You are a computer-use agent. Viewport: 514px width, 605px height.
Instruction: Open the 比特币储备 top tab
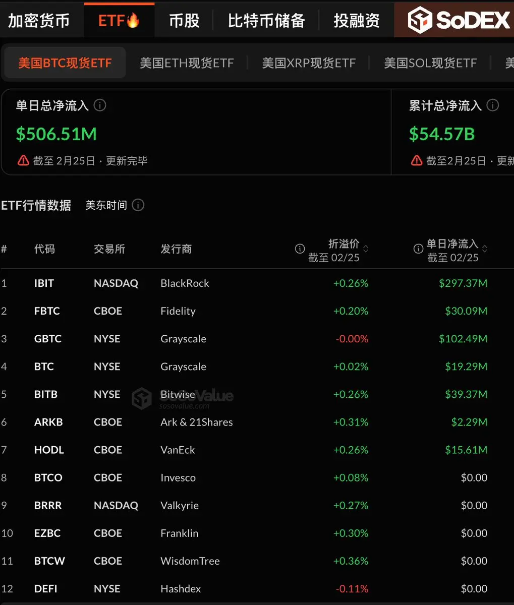point(266,21)
